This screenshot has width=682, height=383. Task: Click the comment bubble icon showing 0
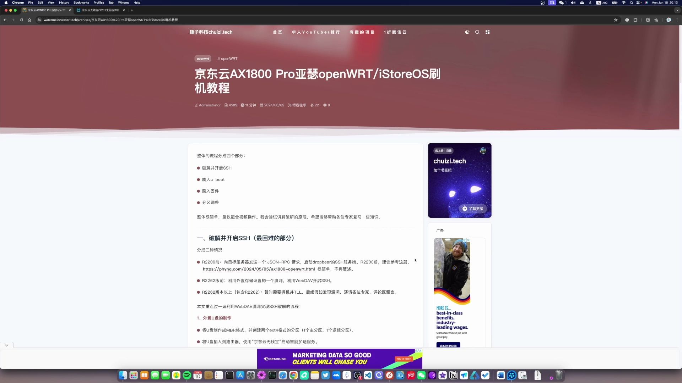click(x=324, y=105)
